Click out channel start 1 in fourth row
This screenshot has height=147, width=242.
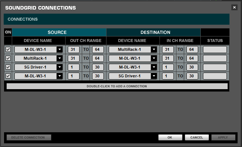[74, 76]
